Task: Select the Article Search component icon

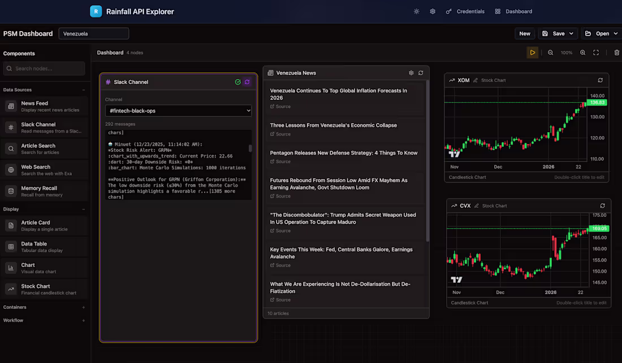Action: pyautogui.click(x=11, y=149)
